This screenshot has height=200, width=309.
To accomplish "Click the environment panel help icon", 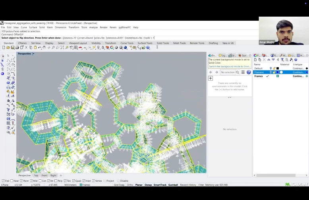I will coord(249,72).
